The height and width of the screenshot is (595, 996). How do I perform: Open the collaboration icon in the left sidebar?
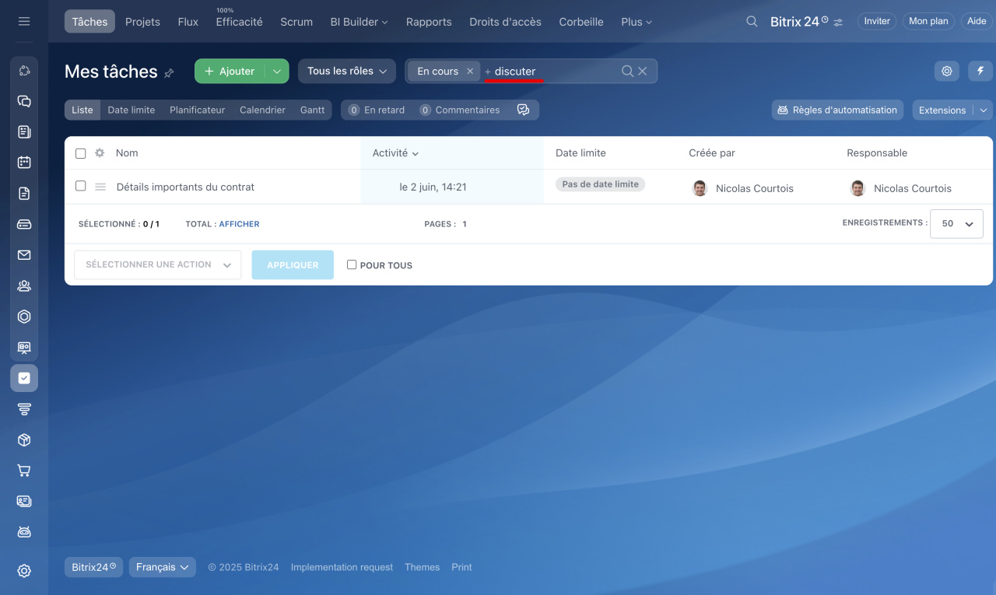click(24, 71)
